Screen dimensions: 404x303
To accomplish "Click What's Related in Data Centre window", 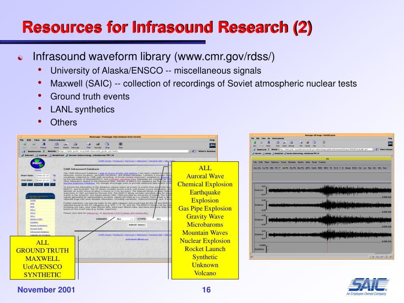I will (207, 151).
